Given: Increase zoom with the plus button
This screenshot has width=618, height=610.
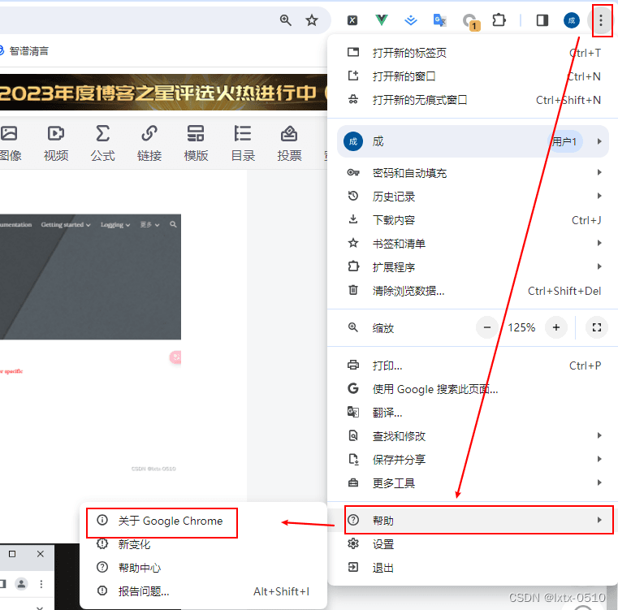Looking at the screenshot, I should [556, 327].
